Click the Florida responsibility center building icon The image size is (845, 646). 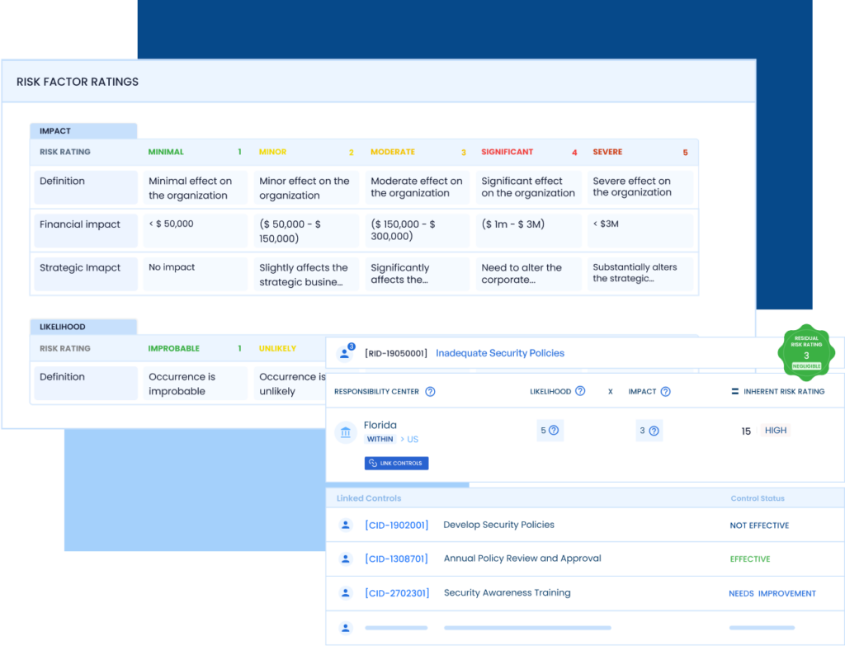pos(346,432)
